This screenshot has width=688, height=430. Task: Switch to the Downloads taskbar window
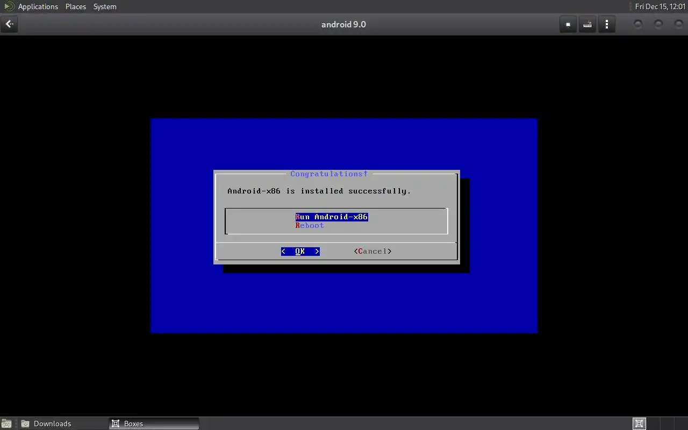click(63, 424)
